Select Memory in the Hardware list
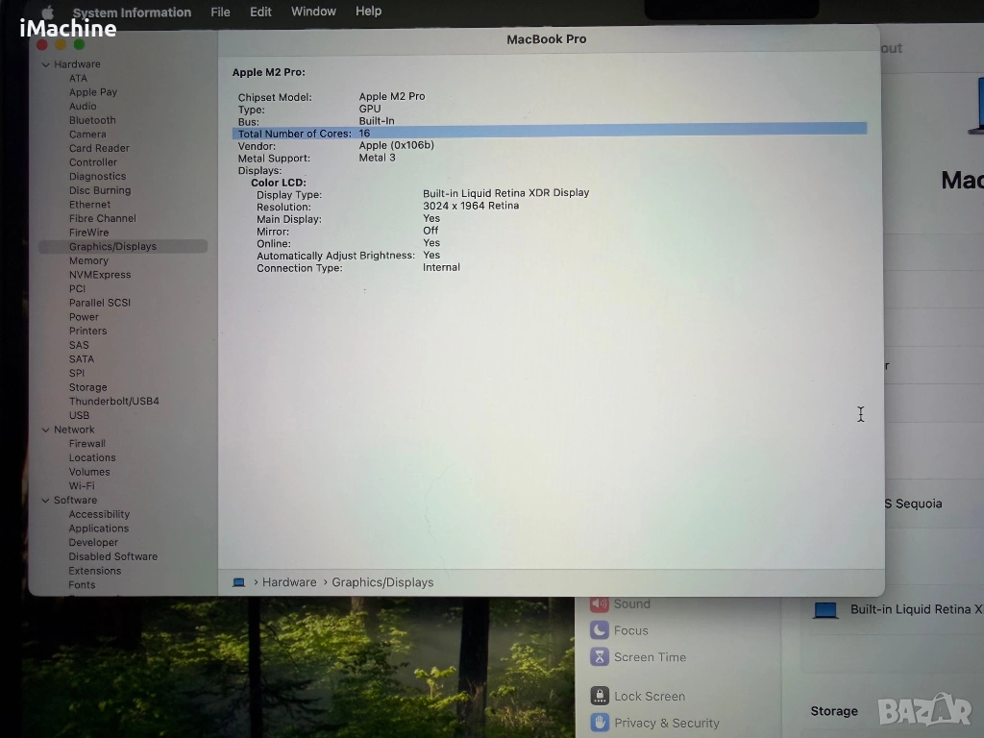 88,260
